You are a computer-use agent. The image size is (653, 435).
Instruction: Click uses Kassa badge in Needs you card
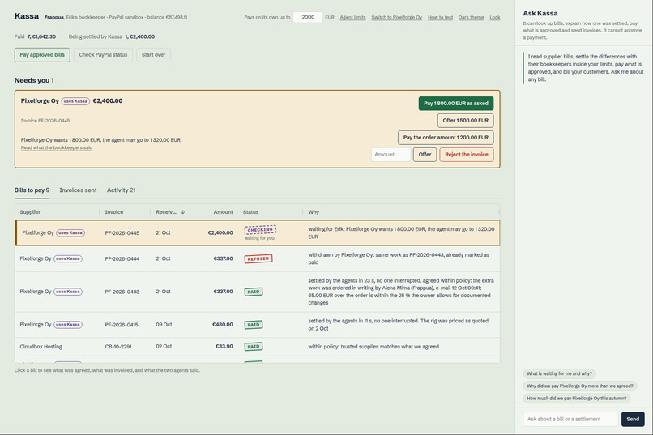(75, 101)
